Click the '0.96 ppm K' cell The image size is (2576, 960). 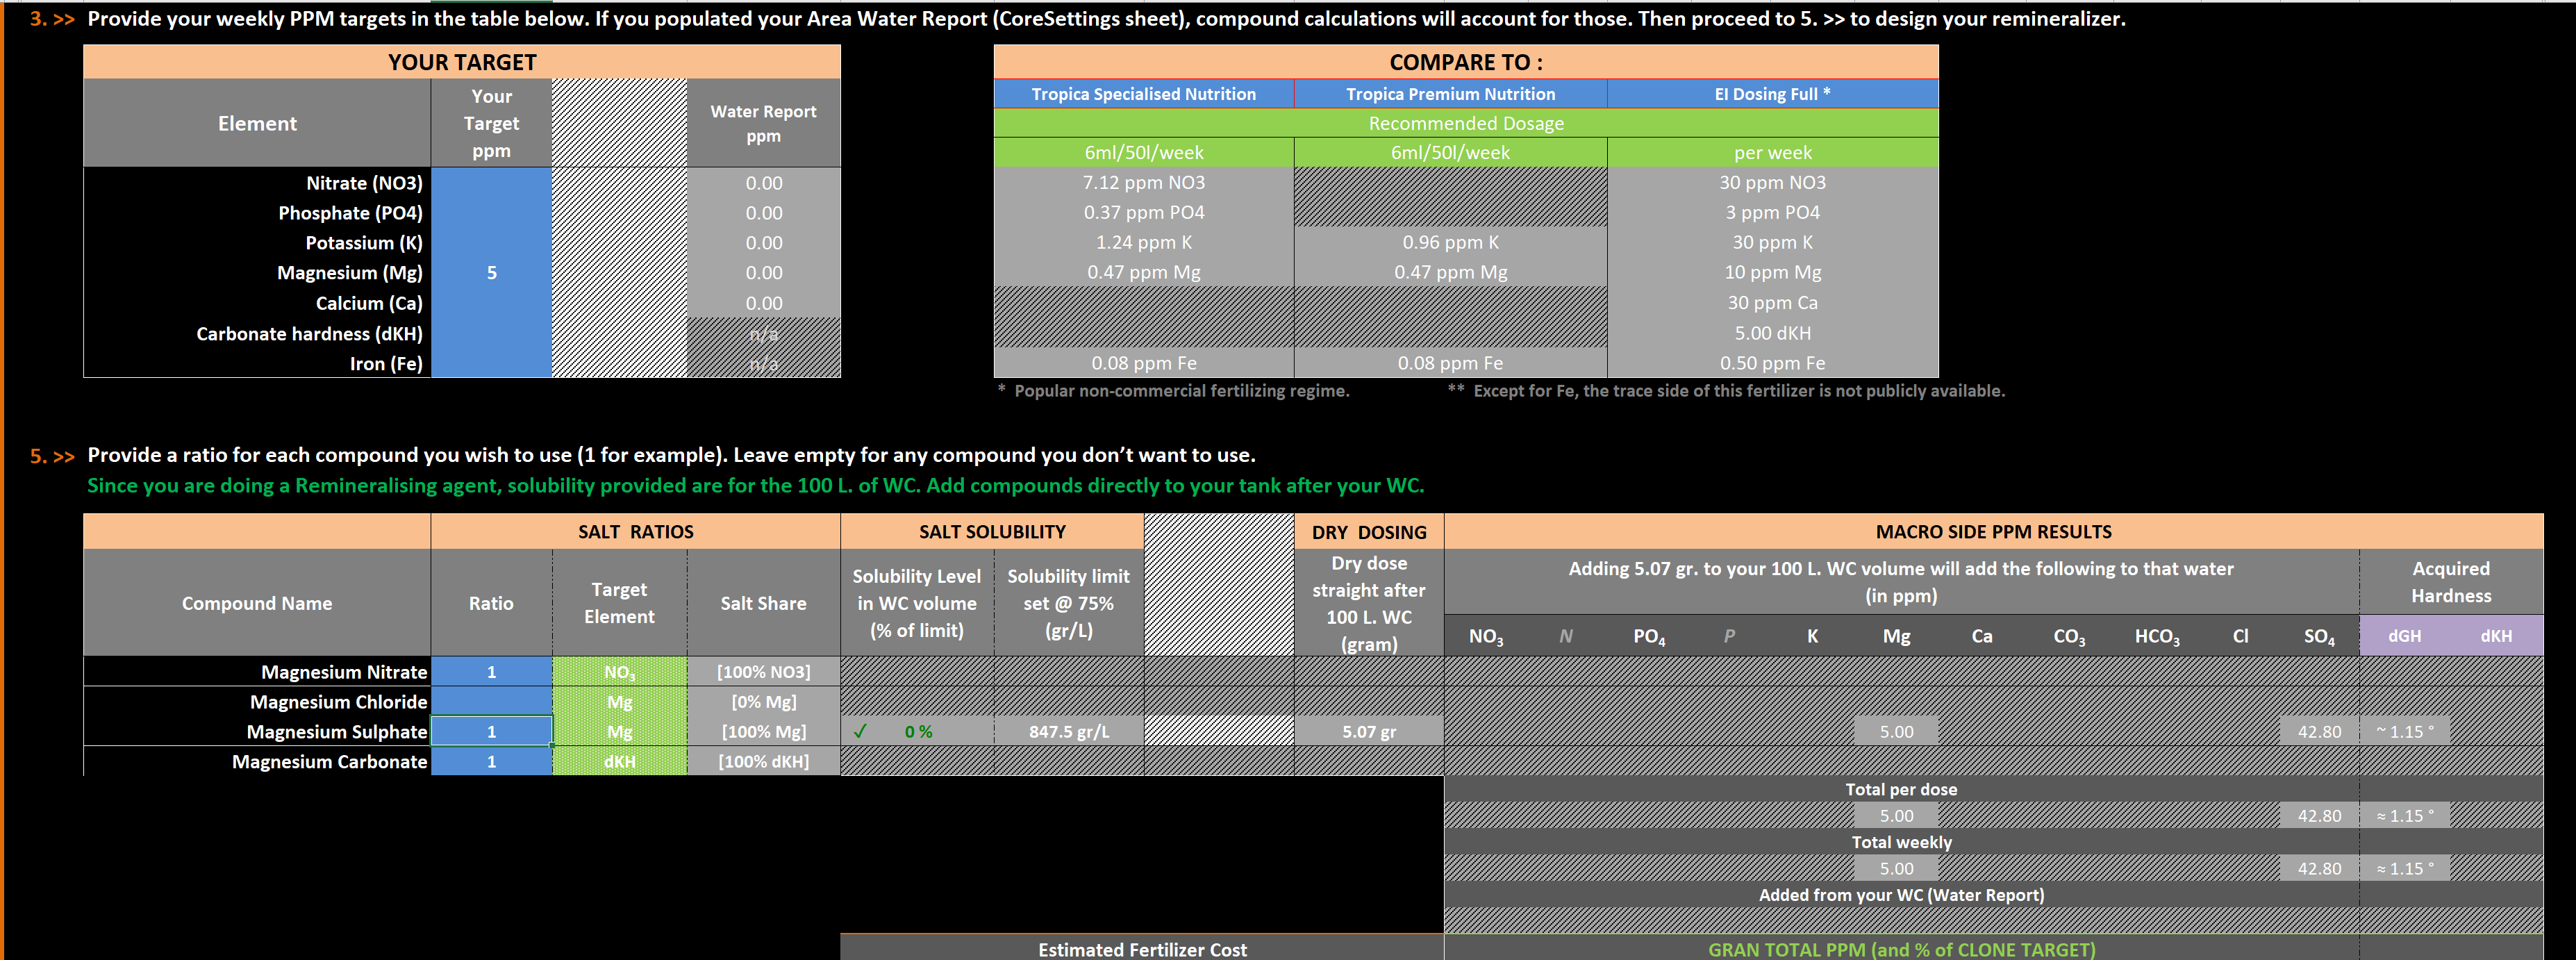pyautogui.click(x=1450, y=243)
